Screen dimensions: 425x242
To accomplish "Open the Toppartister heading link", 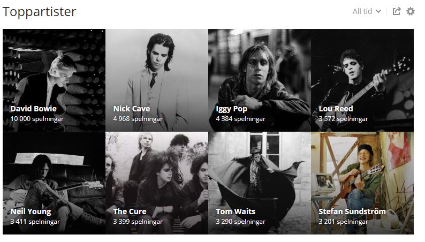I will 40,11.
